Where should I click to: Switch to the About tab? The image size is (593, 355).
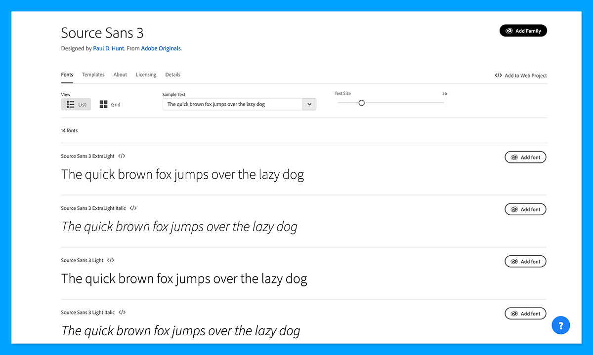pos(120,75)
